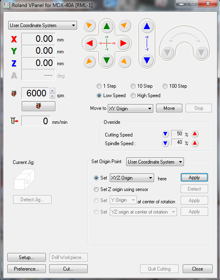Open YZ origin at center of rotation dropdown

(x=143, y=212)
